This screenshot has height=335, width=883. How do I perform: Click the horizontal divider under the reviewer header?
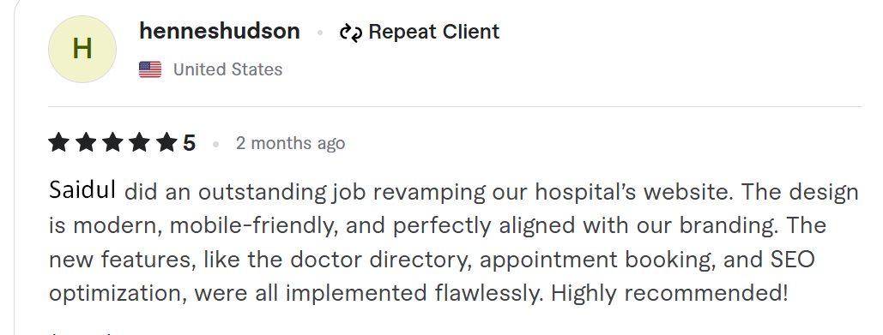(455, 106)
